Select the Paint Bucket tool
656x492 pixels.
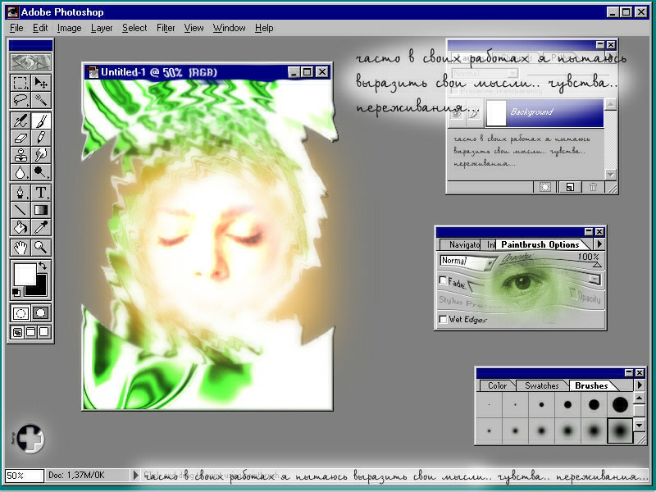(21, 227)
